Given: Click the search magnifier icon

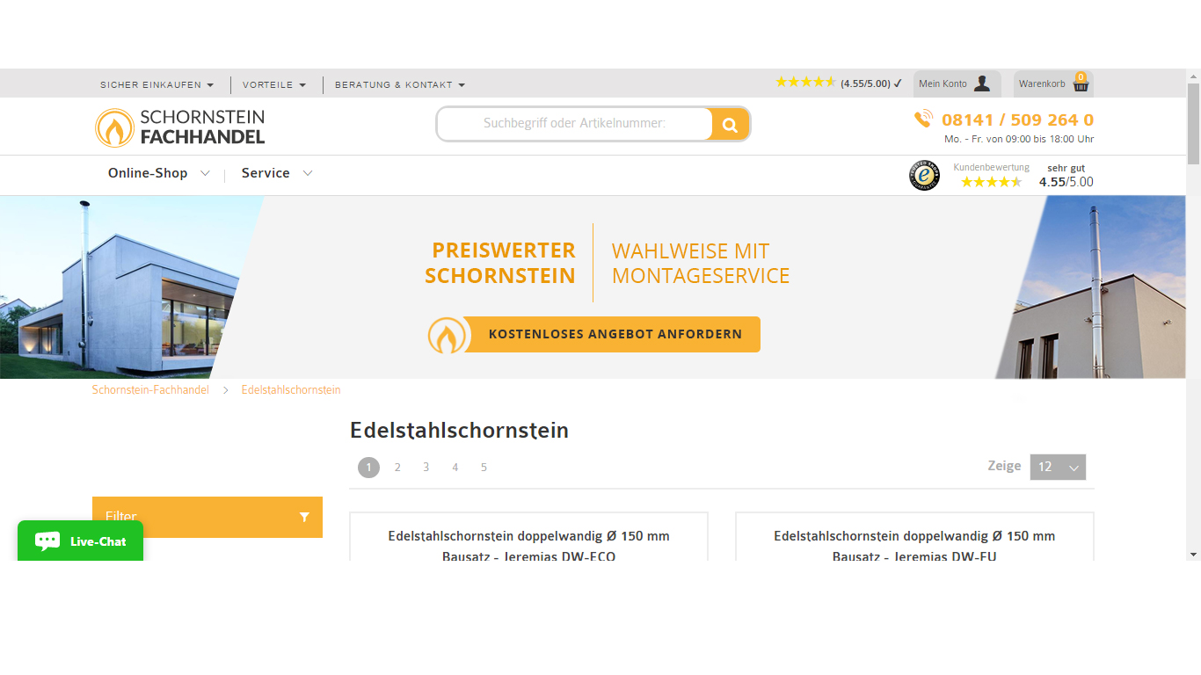Looking at the screenshot, I should click(730, 124).
